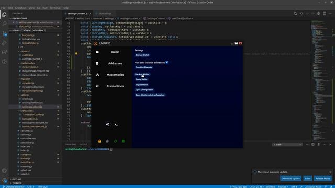Switch to the blockinfo.js editor tab
The height and width of the screenshot is (188, 335).
click(105, 13)
